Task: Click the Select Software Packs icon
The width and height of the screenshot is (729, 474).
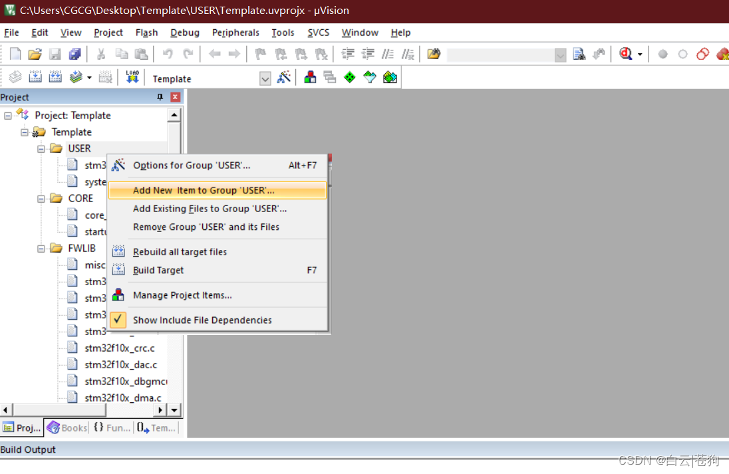Action: (370, 77)
